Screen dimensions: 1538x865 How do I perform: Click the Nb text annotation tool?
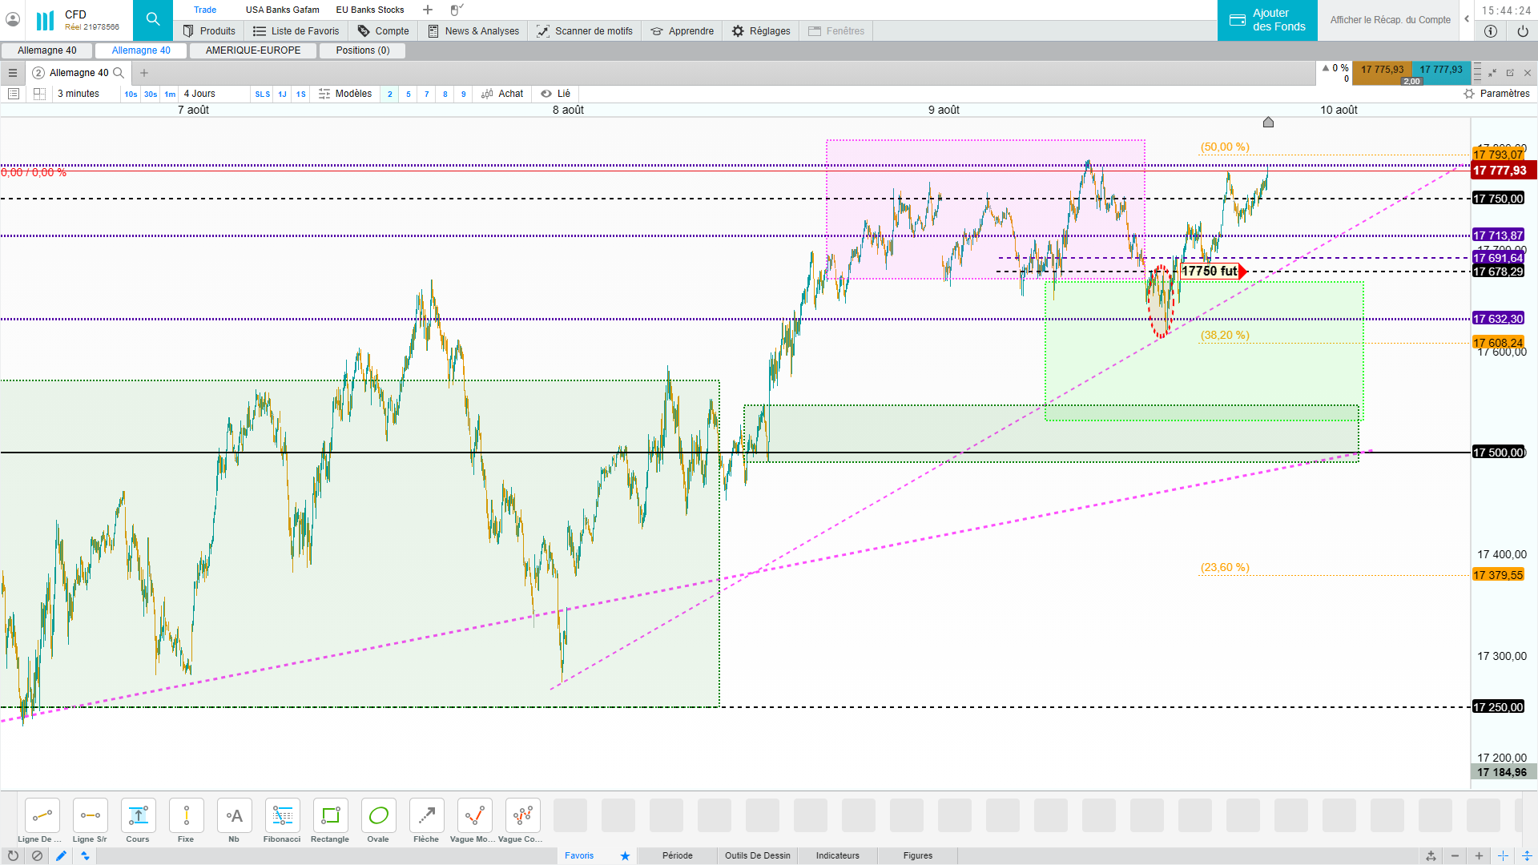point(234,816)
